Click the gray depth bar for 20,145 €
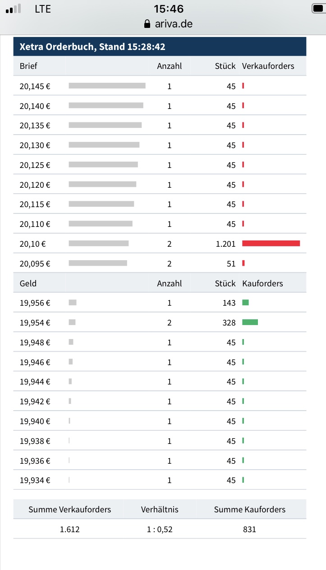 tap(107, 86)
